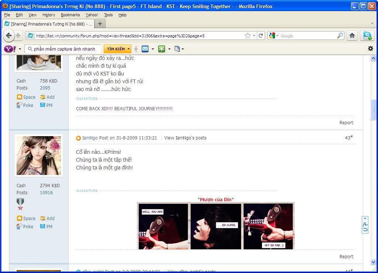
Task: Open the View menu
Action: pyautogui.click(x=32, y=15)
